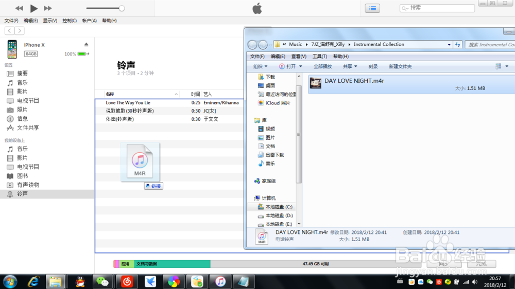Refresh the explorer folder view
This screenshot has width=515, height=289.
click(457, 45)
